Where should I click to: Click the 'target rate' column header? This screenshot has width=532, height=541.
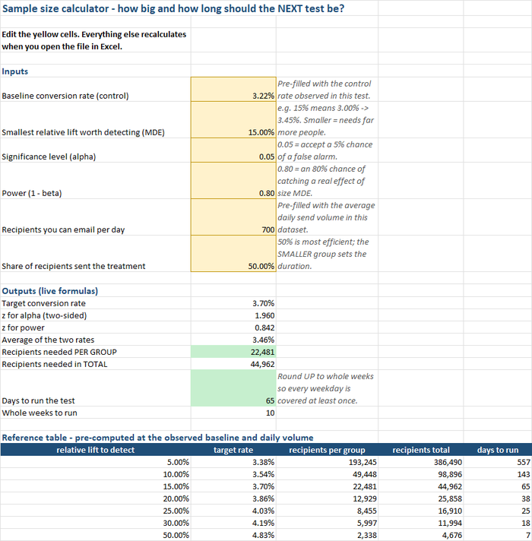click(x=233, y=450)
